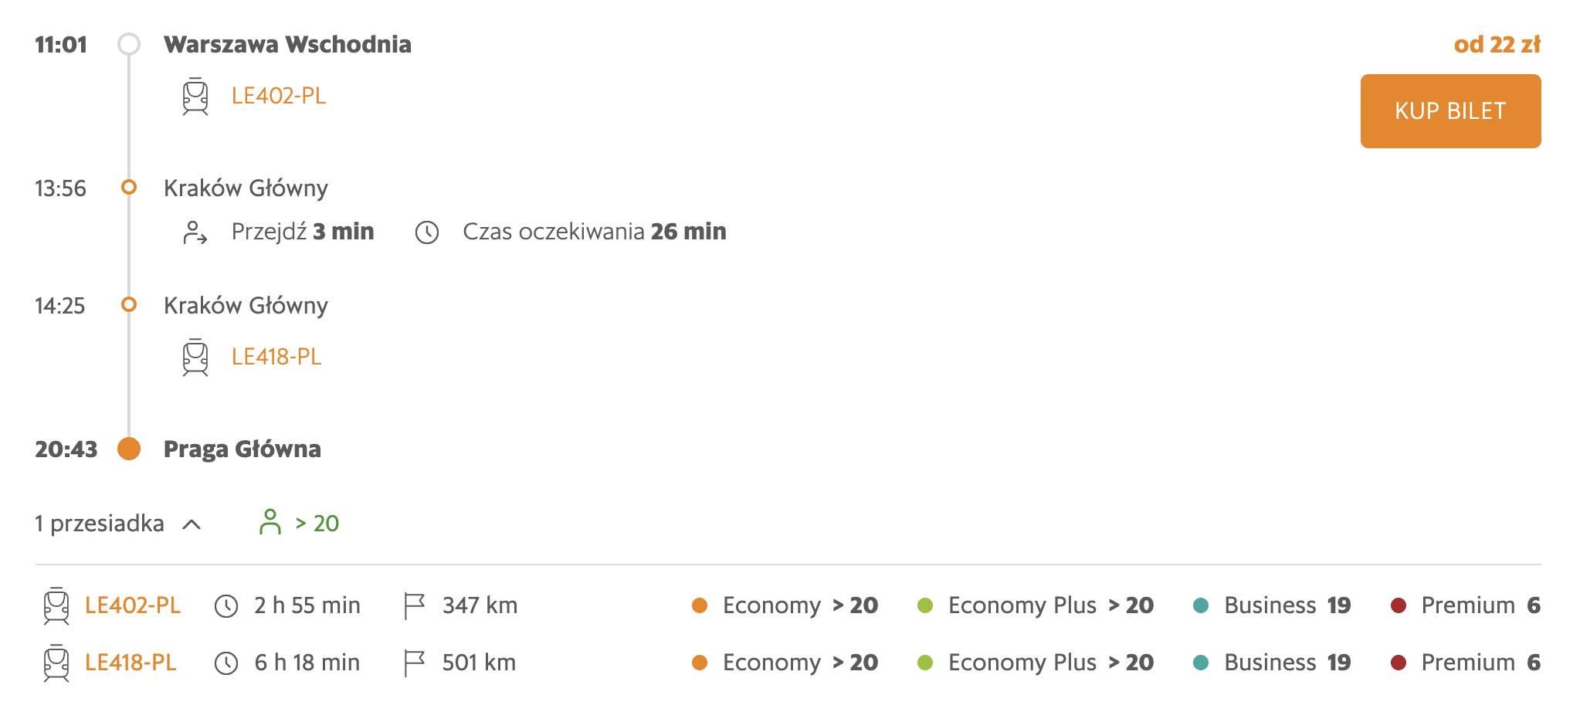
Task: Click the train icon beside LE418-PL at Kraków
Action: tap(195, 358)
